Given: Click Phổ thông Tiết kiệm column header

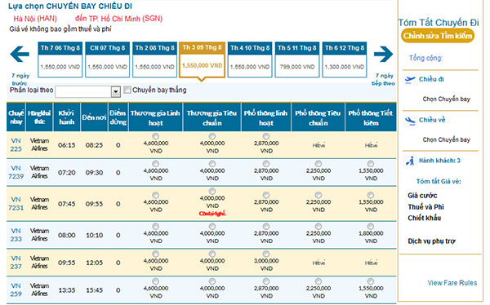Looking at the screenshot, I should pyautogui.click(x=371, y=117).
